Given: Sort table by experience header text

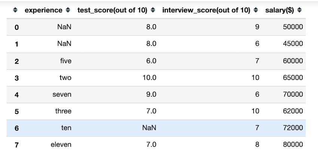Looking at the screenshot, I should [43, 10].
